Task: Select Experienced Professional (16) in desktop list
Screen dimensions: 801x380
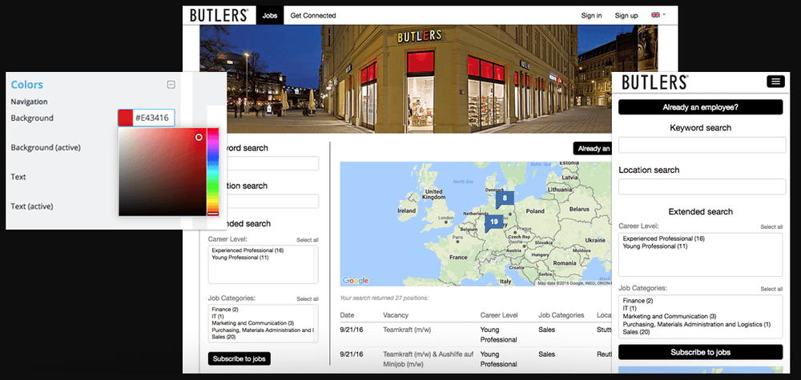Action: pos(248,250)
